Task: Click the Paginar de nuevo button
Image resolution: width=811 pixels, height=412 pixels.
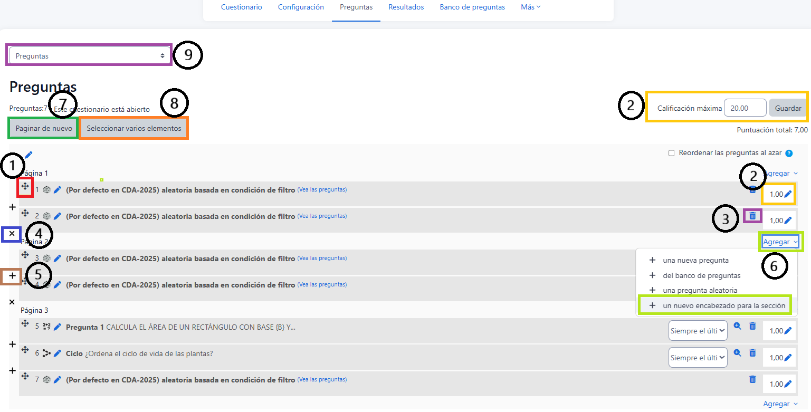Action: (44, 128)
